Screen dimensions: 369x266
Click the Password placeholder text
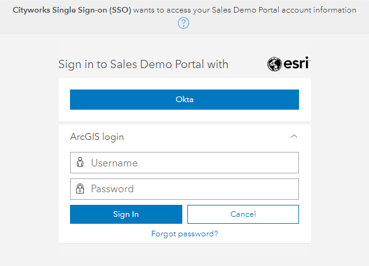(112, 189)
